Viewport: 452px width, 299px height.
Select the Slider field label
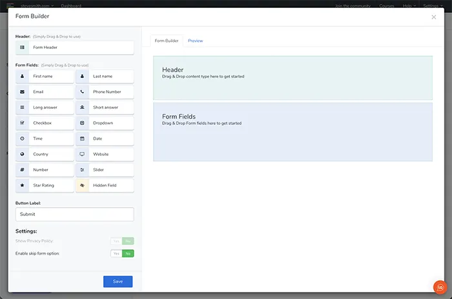point(98,169)
